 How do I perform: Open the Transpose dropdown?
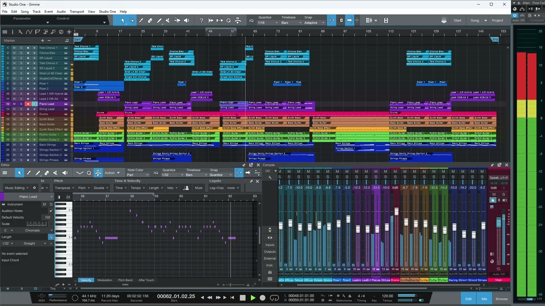64,188
